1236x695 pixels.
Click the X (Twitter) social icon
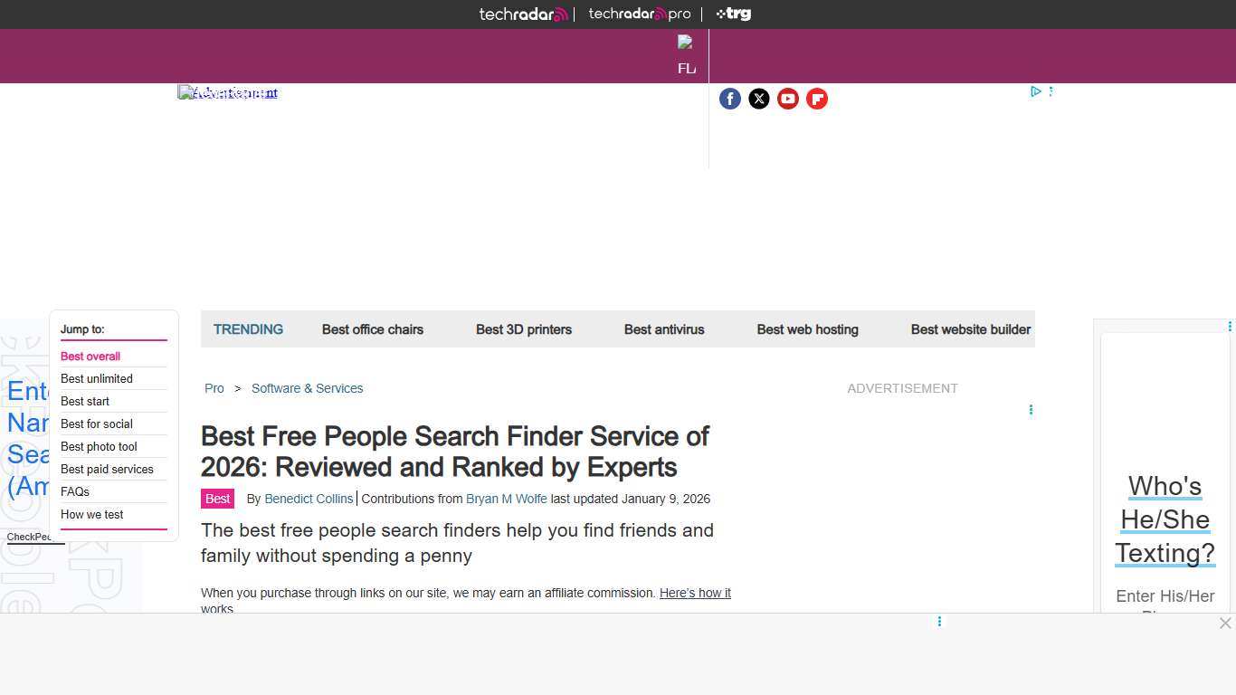[x=759, y=99]
